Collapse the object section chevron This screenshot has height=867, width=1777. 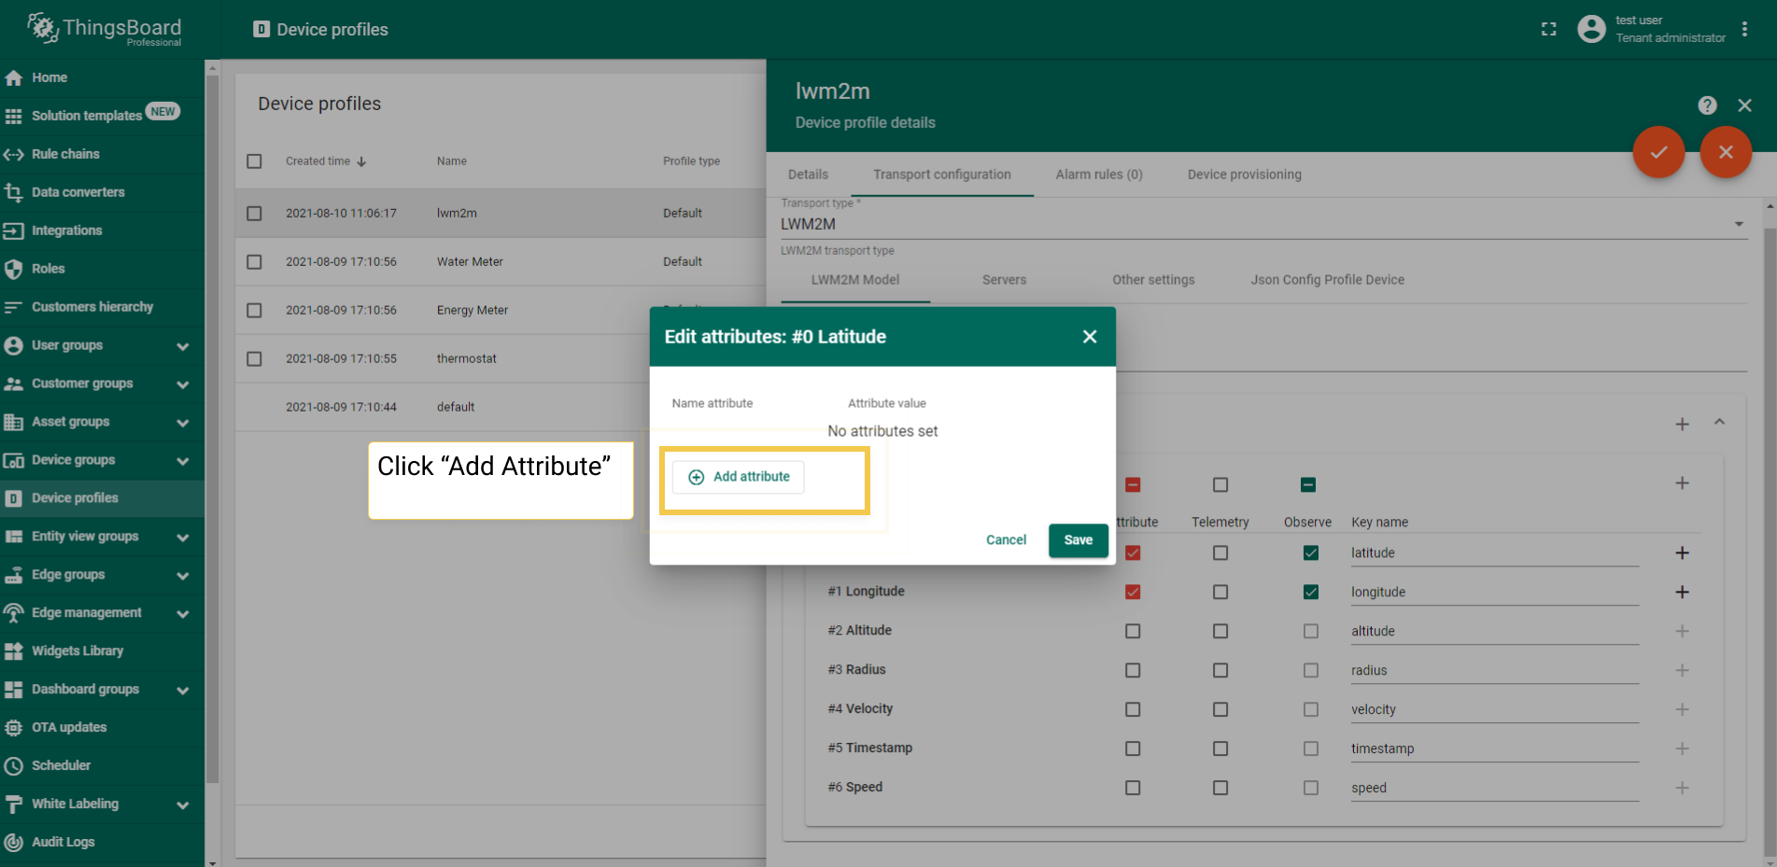click(x=1719, y=423)
